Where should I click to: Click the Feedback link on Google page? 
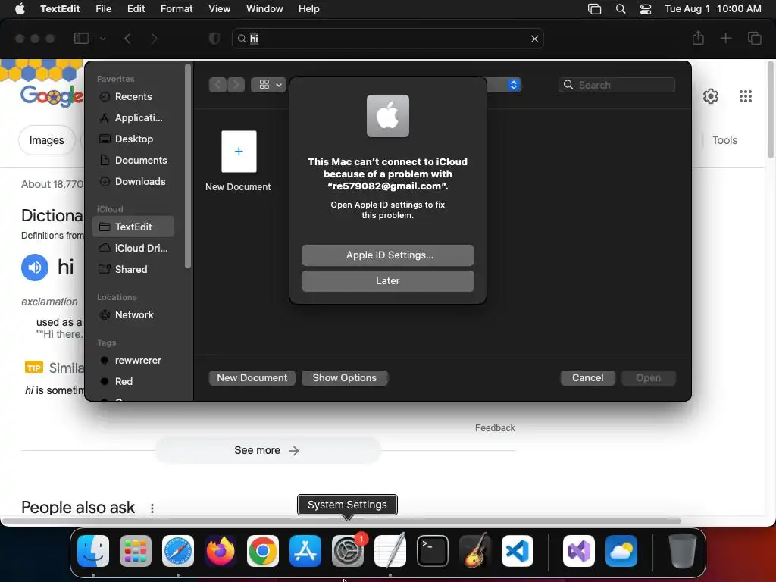tap(495, 427)
